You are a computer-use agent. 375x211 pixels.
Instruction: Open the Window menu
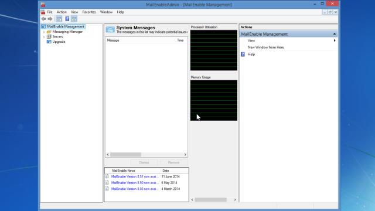coord(106,12)
